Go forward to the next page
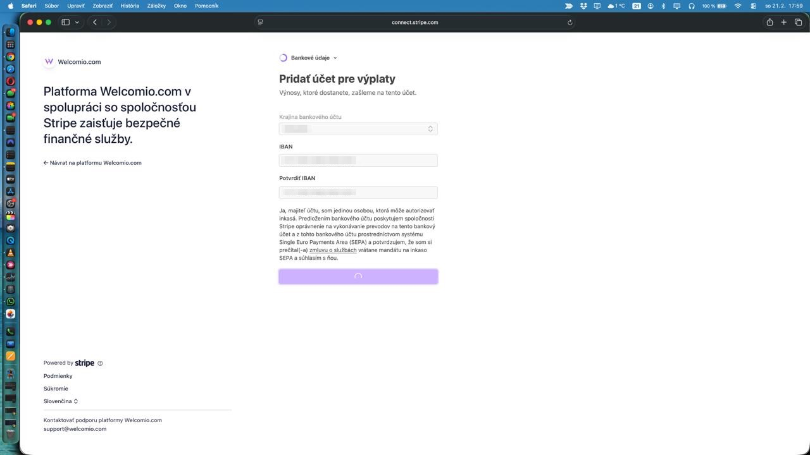Screen dimensions: 810x455 (x=109, y=22)
